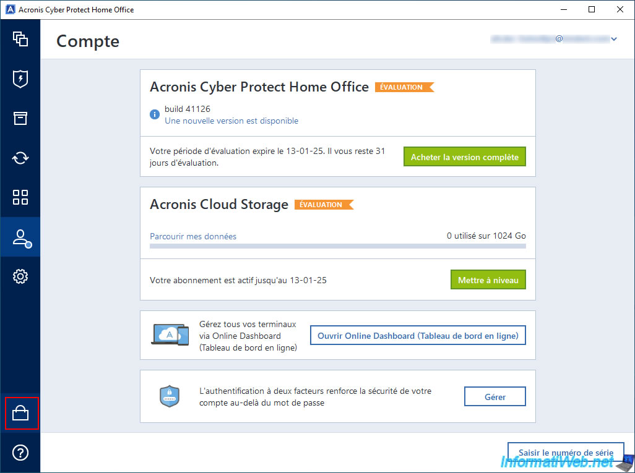Click the 'Gérer' two-factor button
This screenshot has width=635, height=473.
pyautogui.click(x=495, y=397)
